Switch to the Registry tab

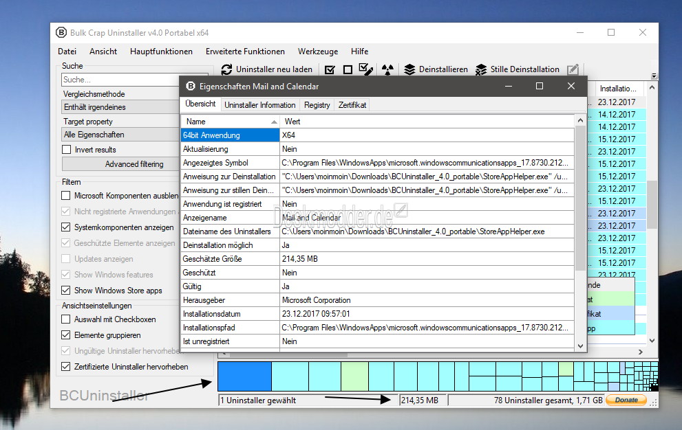tap(317, 105)
